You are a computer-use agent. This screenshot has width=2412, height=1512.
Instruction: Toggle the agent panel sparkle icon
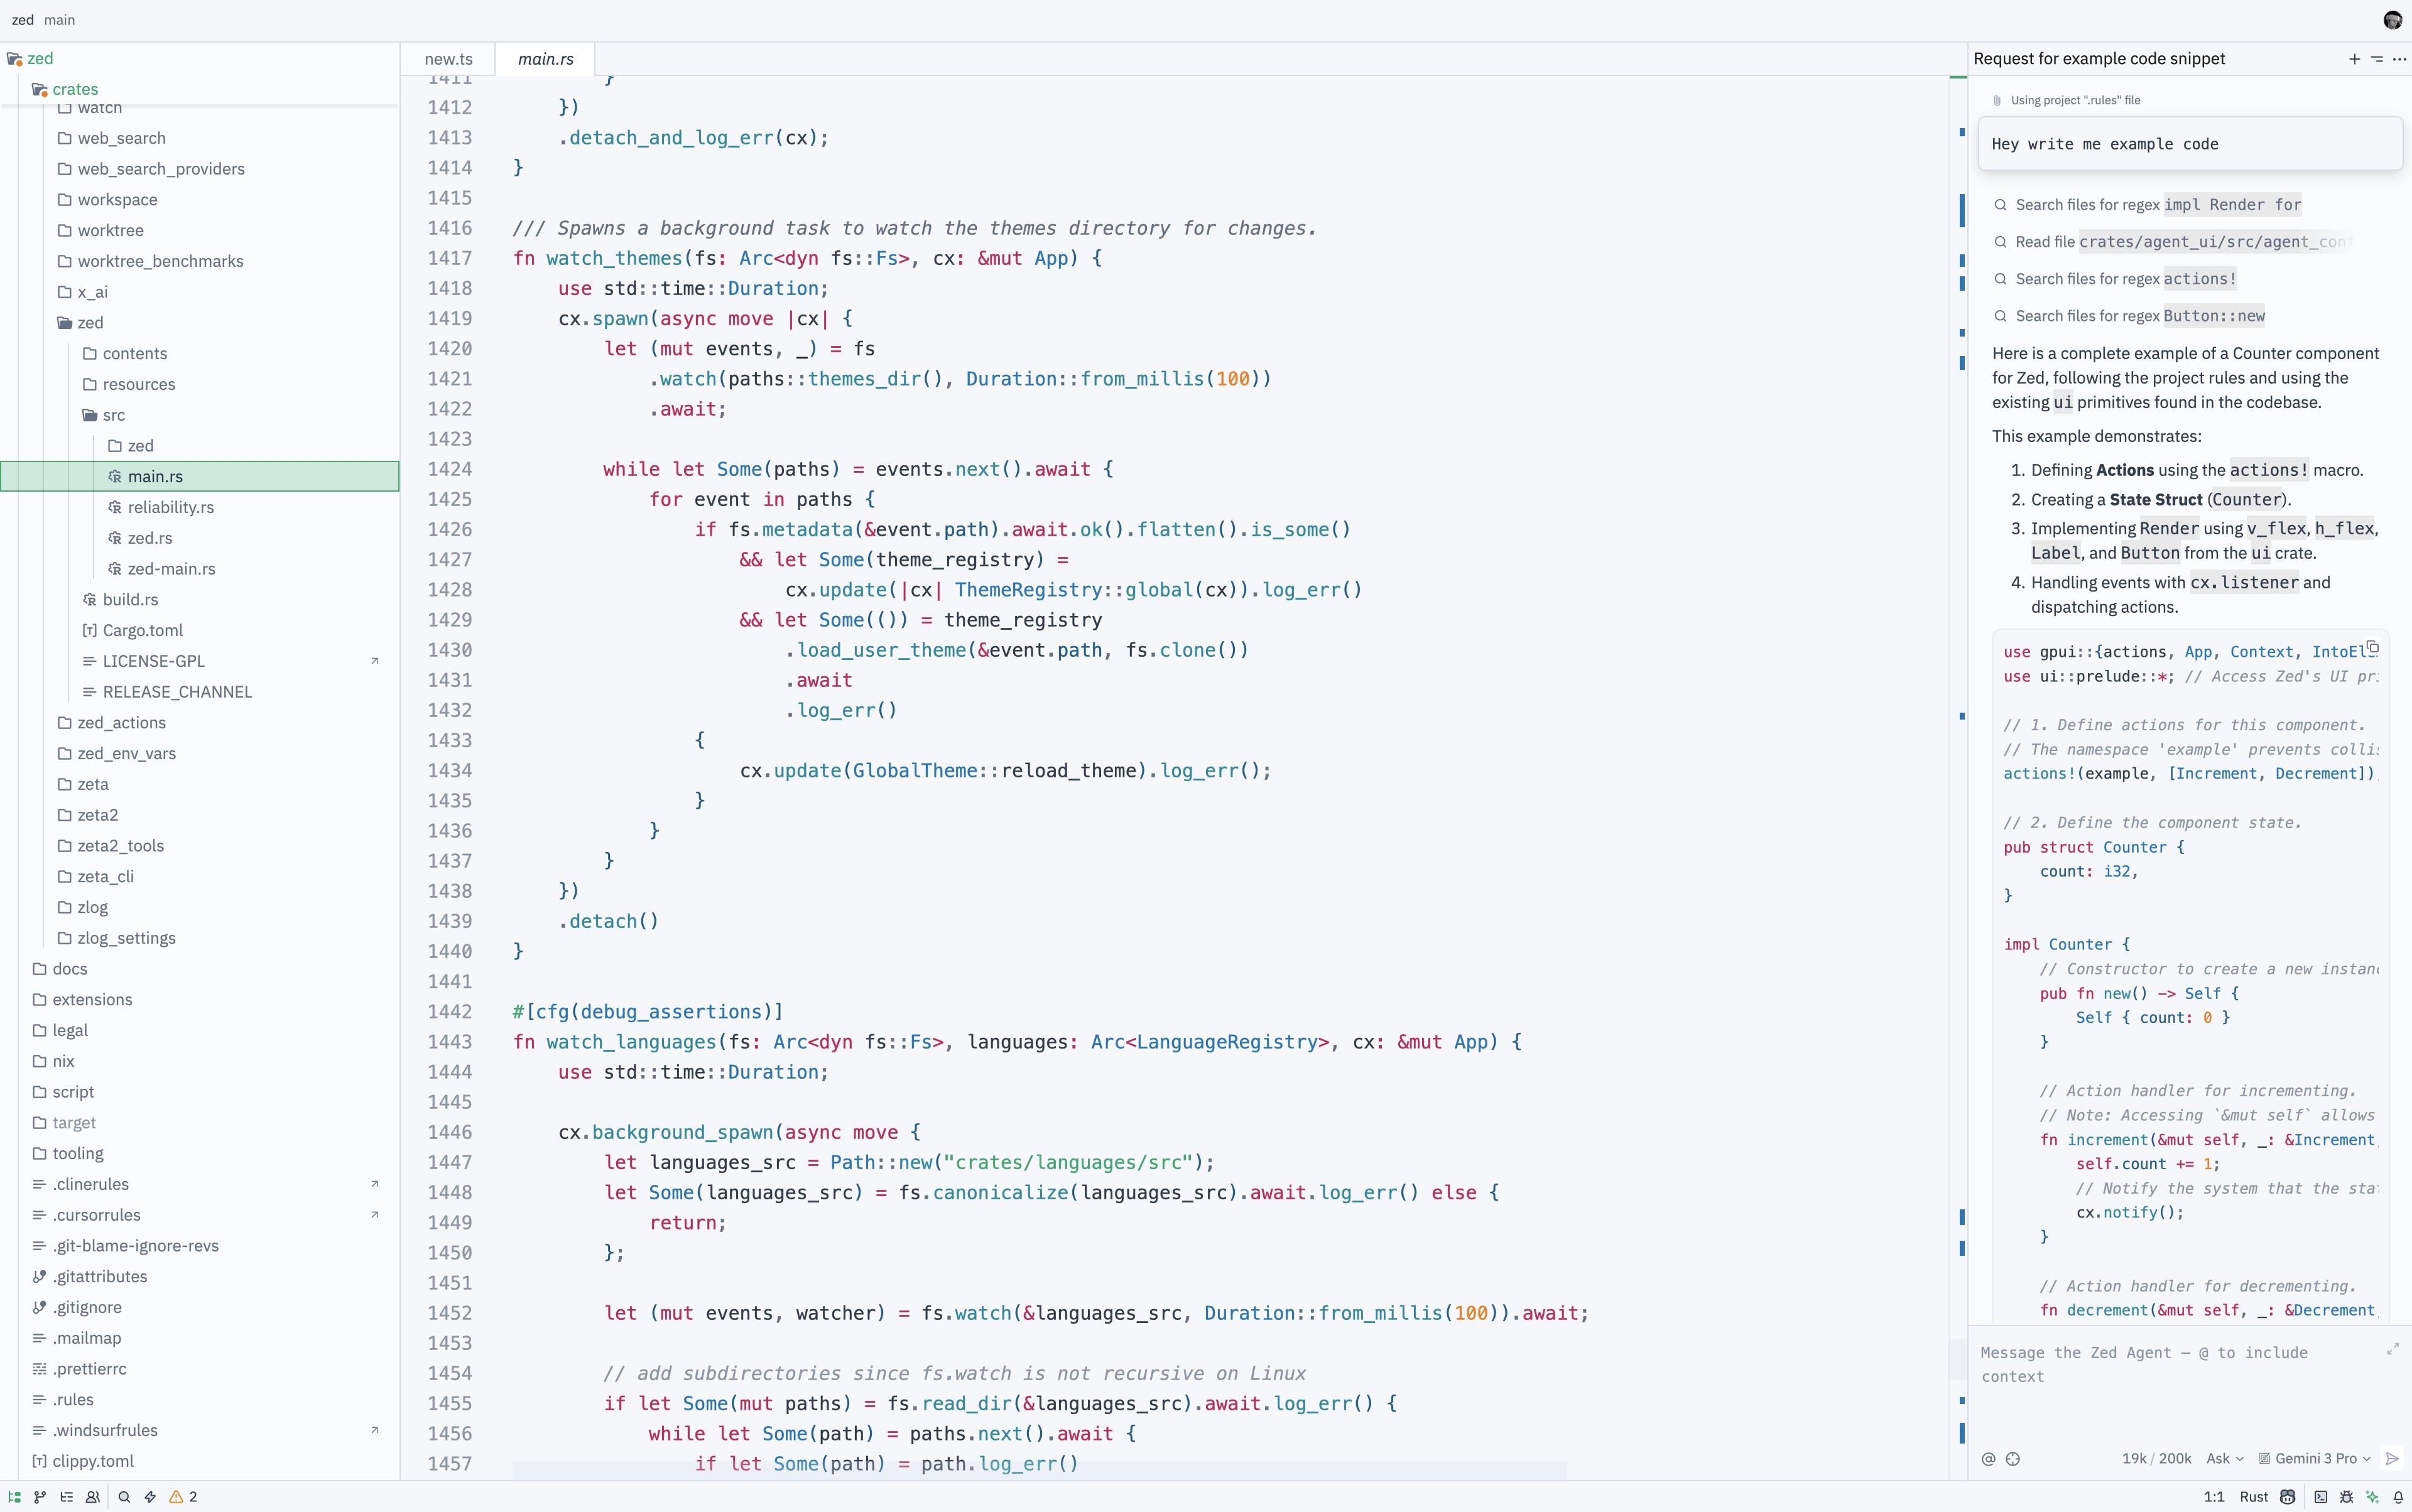tap(2372, 1497)
